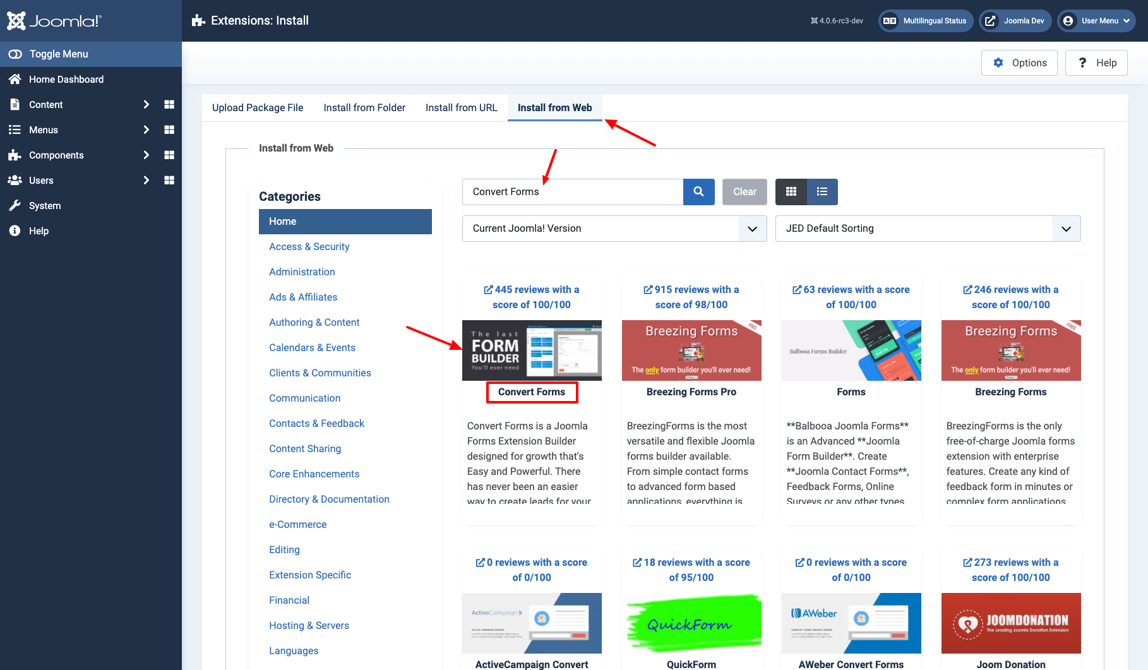Select the Install from Web tab
The width and height of the screenshot is (1148, 670).
coord(555,108)
